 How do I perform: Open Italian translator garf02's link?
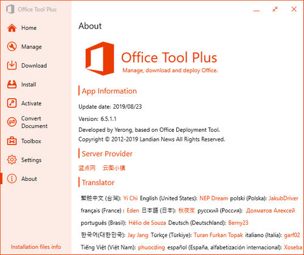click(x=292, y=235)
